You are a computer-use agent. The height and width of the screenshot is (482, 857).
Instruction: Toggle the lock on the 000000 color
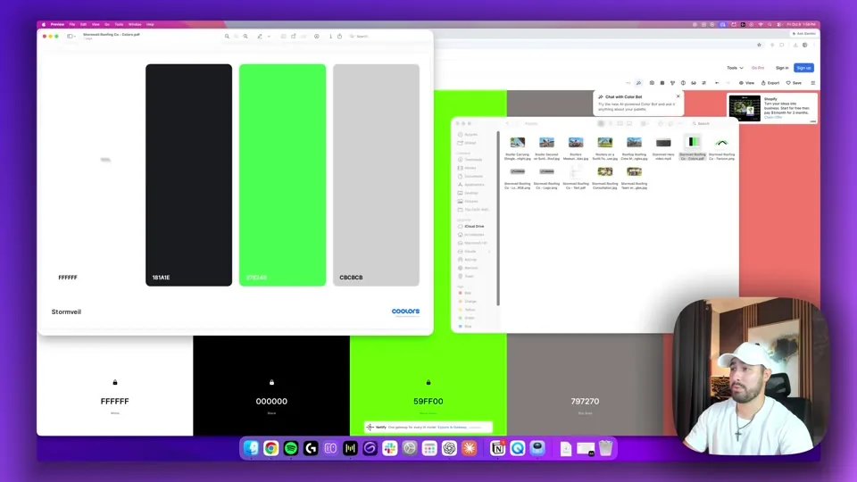pyautogui.click(x=271, y=382)
